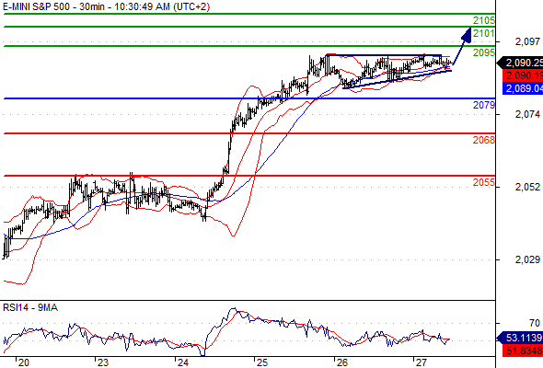Click the red 2068 support label
This screenshot has height=368, width=543.
(x=484, y=140)
